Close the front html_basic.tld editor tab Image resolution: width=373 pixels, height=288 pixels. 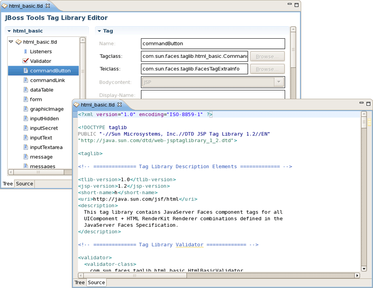coord(120,105)
